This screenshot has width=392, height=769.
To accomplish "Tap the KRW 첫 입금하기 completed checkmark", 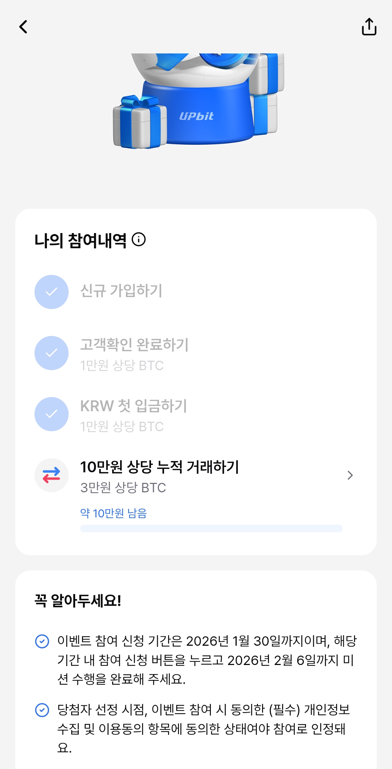I will tap(52, 414).
